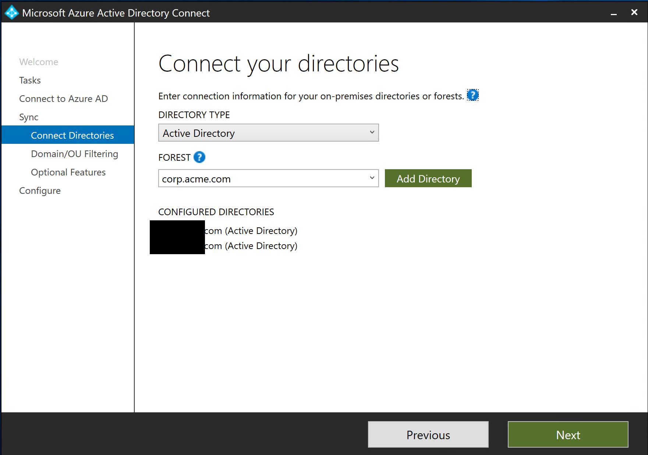Click help icon next to FOREST label

coord(199,157)
